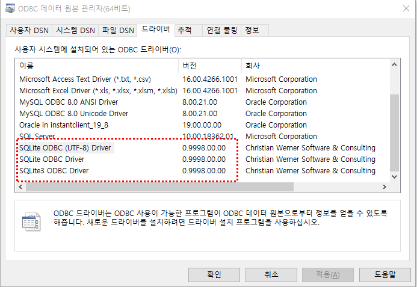417x287 pixels.
Task: Cancel with the 취소 button
Action: (271, 274)
